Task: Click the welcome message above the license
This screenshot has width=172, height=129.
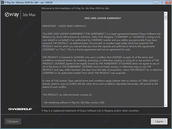Action: pyautogui.click(x=79, y=8)
